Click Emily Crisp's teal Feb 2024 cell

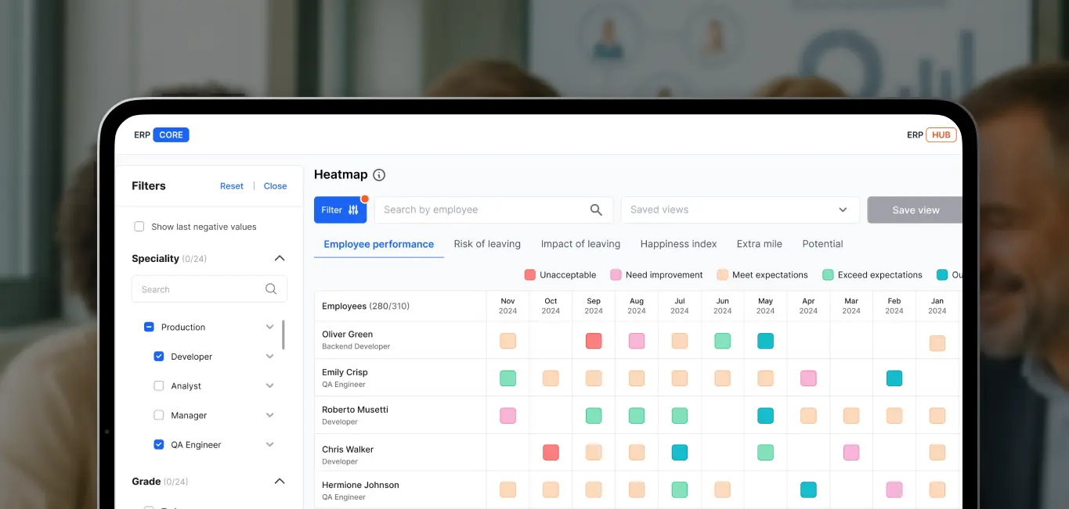[894, 378]
